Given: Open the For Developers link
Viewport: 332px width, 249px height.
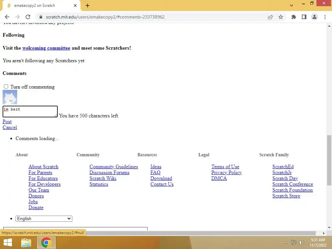Looking at the screenshot, I should point(44,184).
